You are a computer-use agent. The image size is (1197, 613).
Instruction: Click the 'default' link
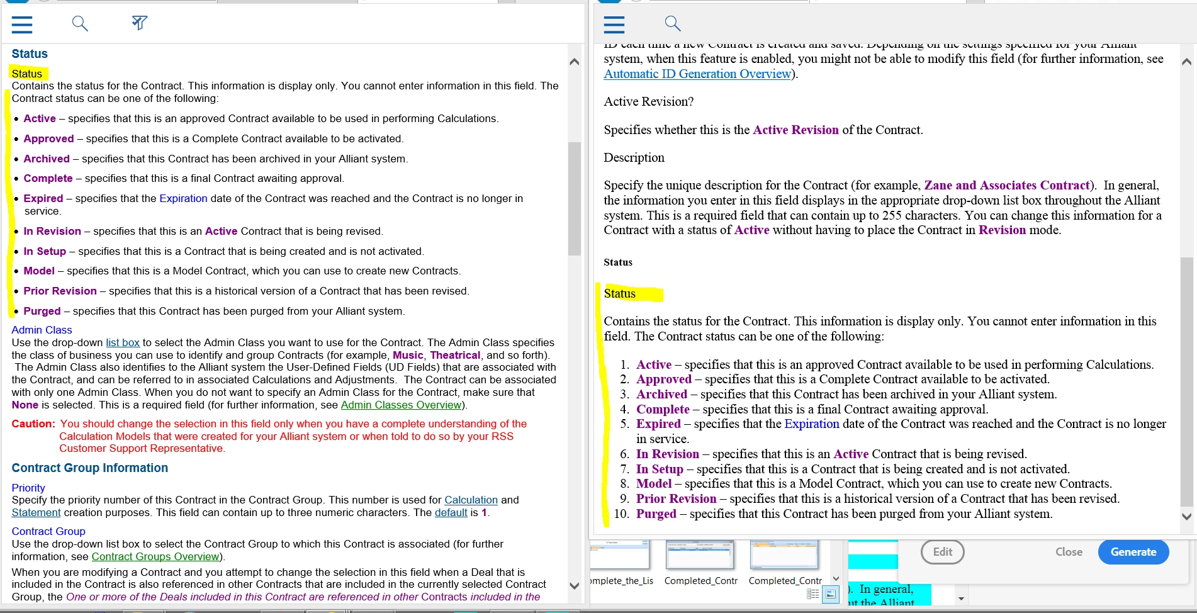pos(451,512)
